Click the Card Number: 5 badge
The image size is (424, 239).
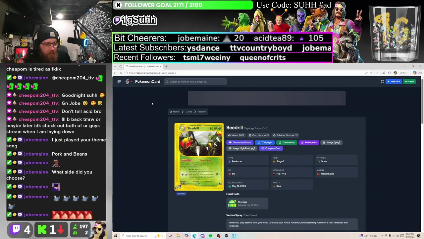[x=259, y=135]
